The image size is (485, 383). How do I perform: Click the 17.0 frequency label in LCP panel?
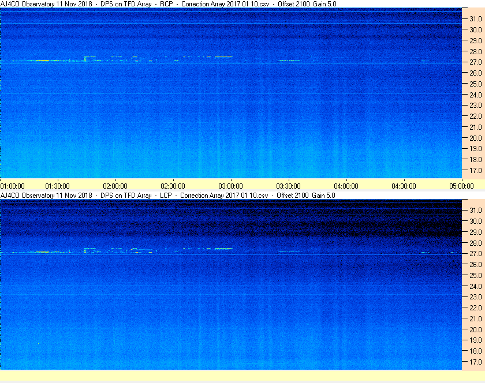[x=476, y=362]
